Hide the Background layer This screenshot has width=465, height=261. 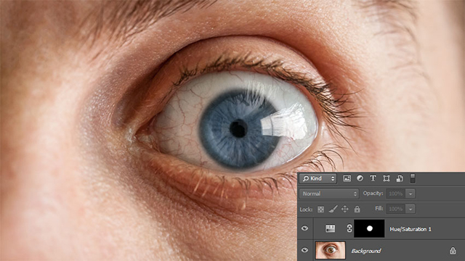click(304, 250)
